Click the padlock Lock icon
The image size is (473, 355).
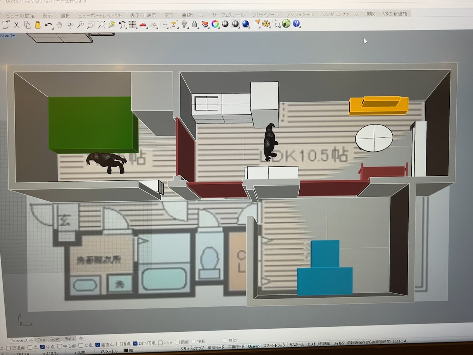click(x=195, y=24)
